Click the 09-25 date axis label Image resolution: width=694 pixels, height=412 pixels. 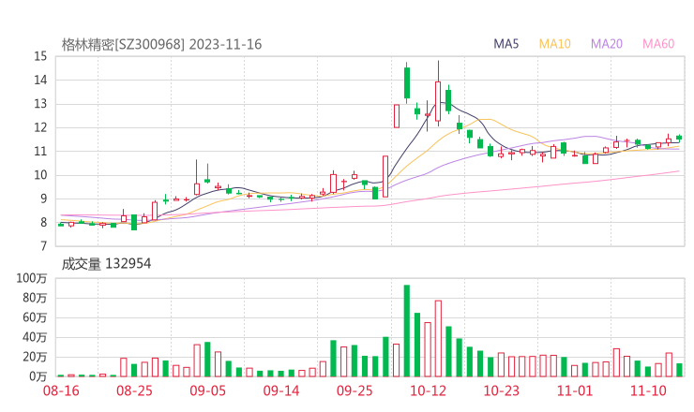355,390
